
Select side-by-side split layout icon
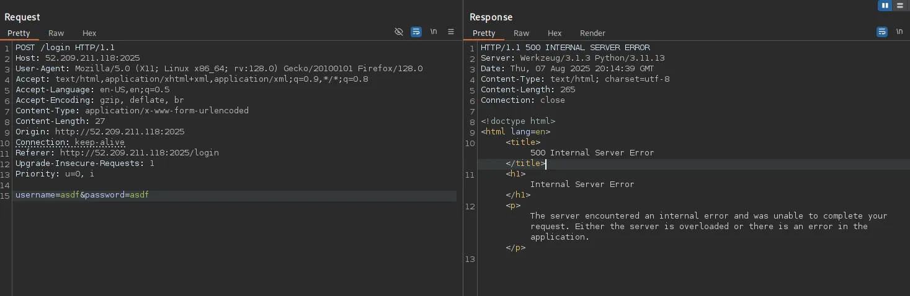click(x=885, y=6)
